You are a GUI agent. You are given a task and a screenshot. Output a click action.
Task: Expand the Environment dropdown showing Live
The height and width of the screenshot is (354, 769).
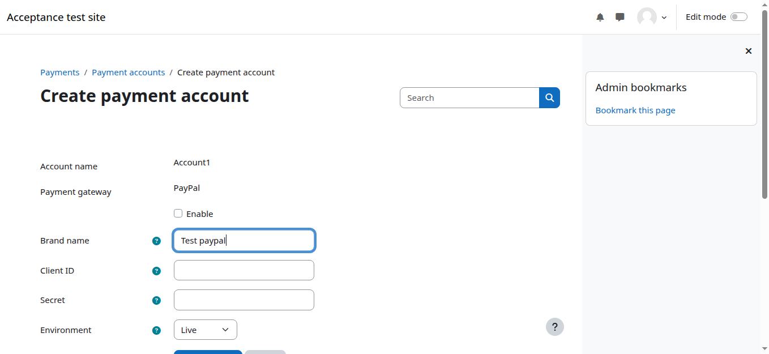pos(205,330)
